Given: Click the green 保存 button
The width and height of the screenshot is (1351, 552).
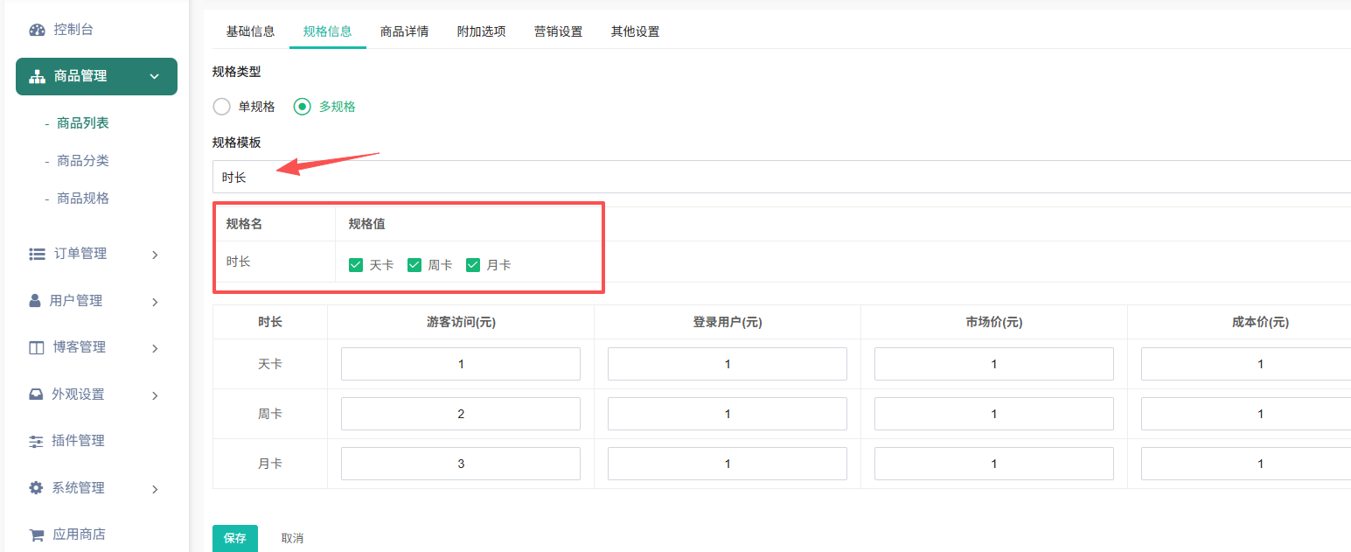Looking at the screenshot, I should pos(234,538).
